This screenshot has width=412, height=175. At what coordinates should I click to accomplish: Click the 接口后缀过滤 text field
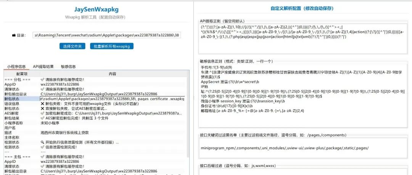pyautogui.click(x=303, y=172)
